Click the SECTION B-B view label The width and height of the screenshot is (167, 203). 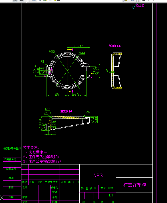point(114,46)
